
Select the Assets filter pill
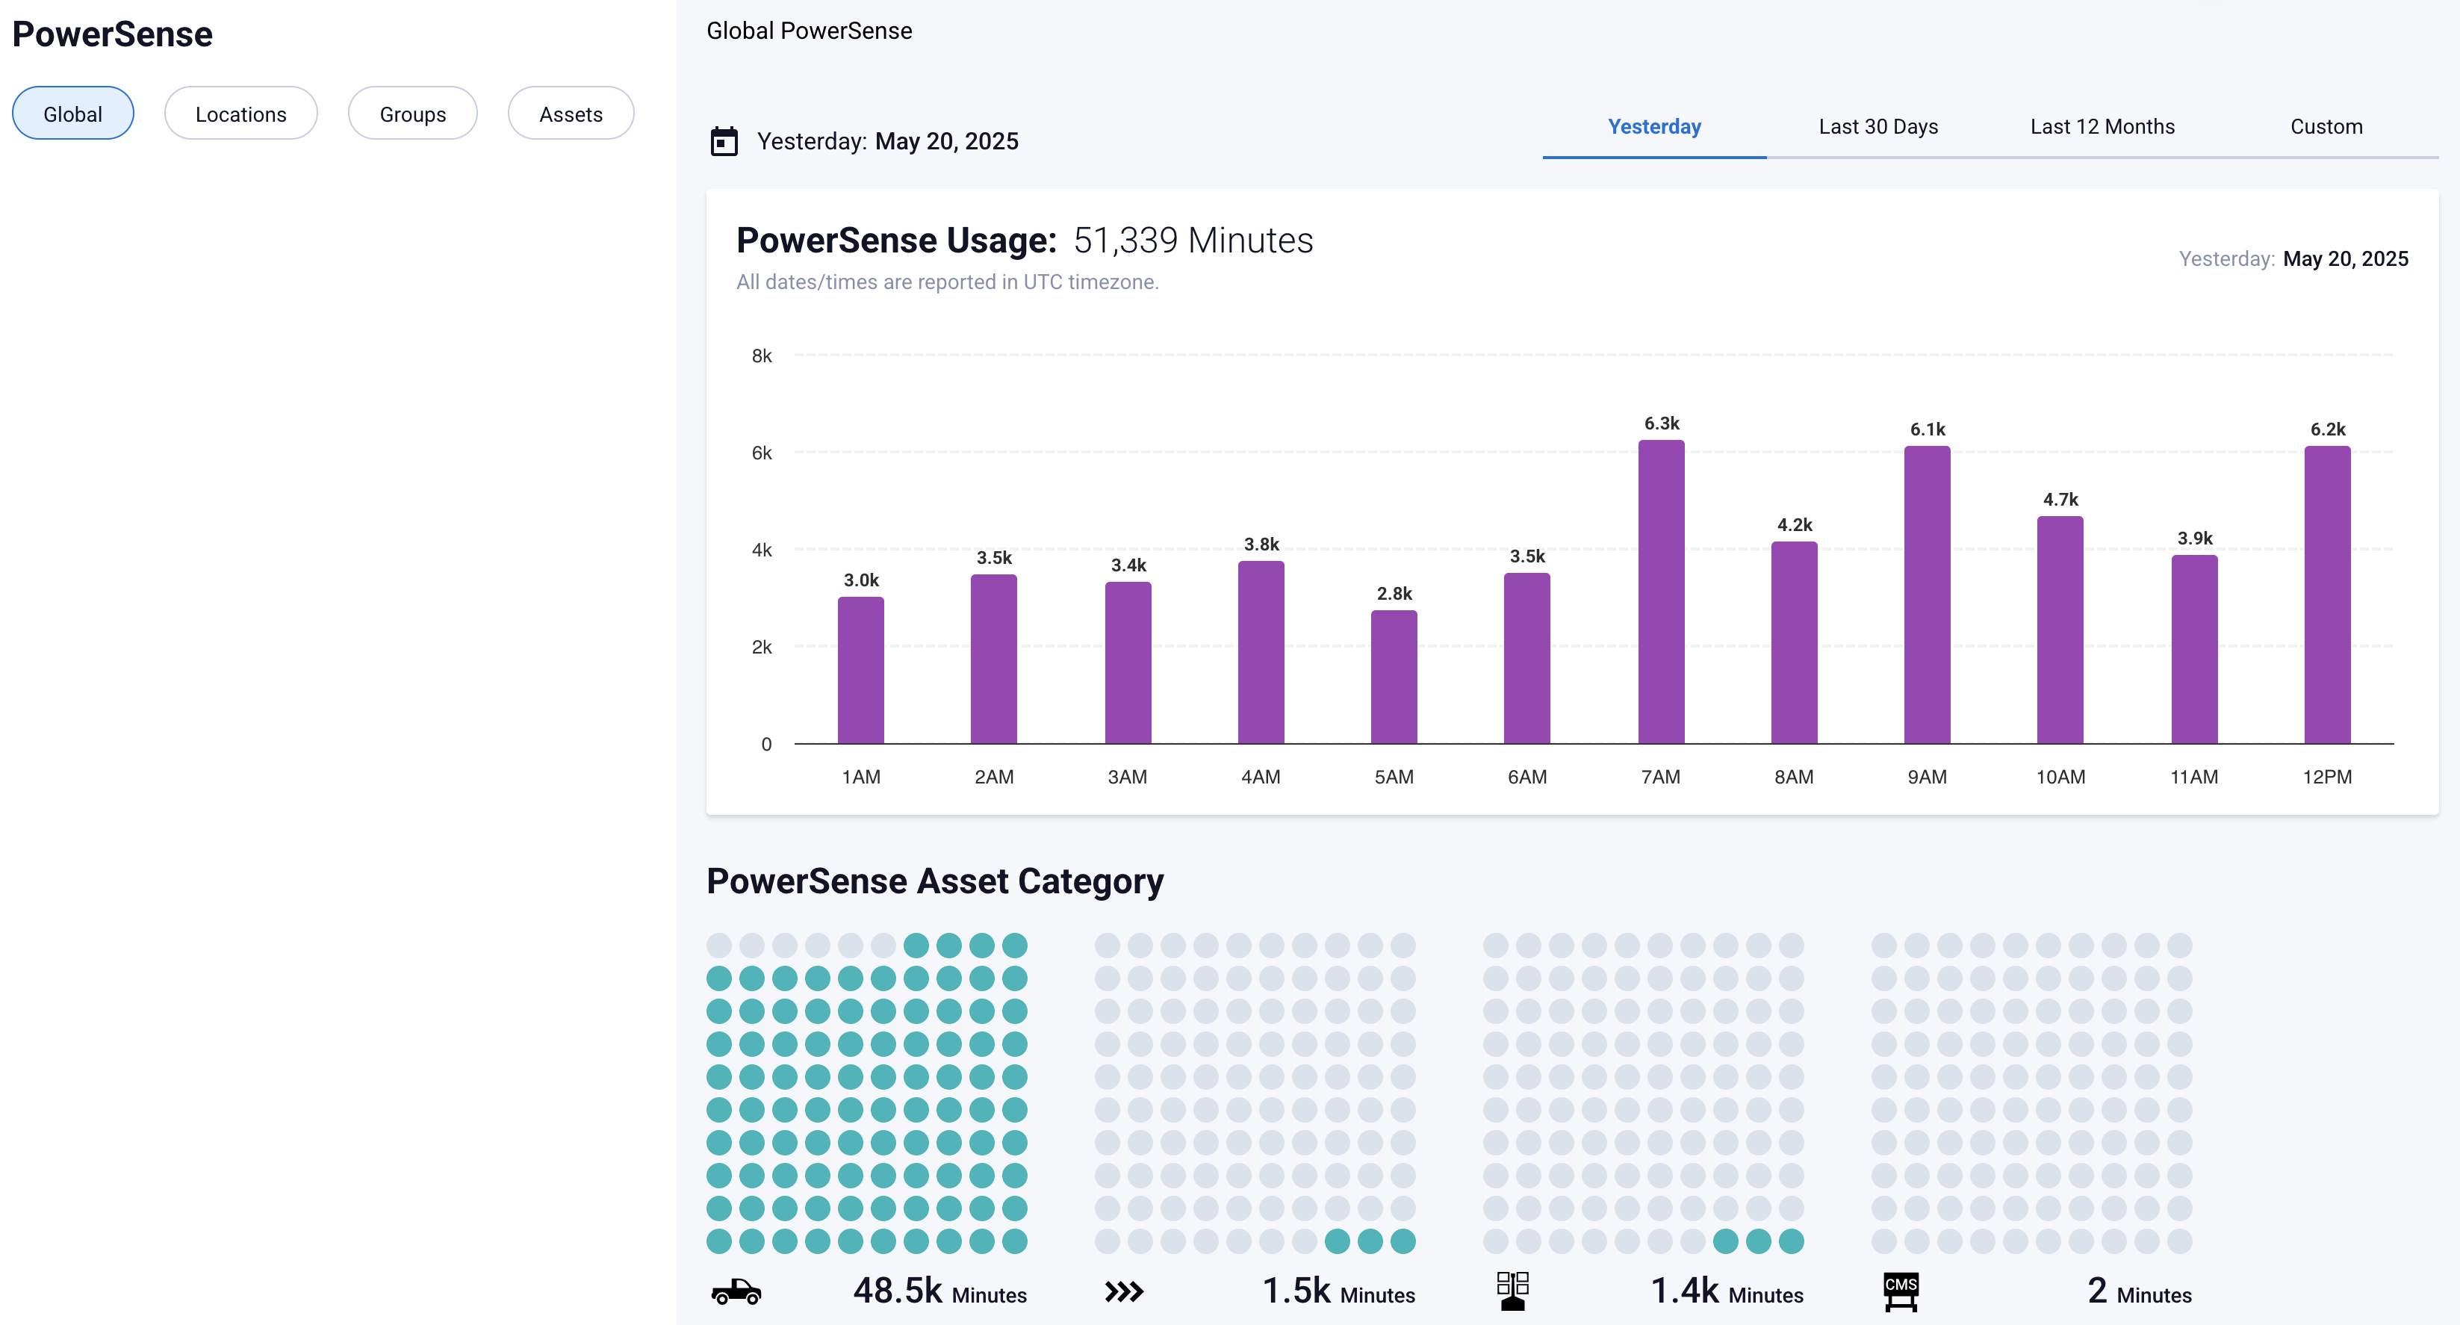(571, 114)
